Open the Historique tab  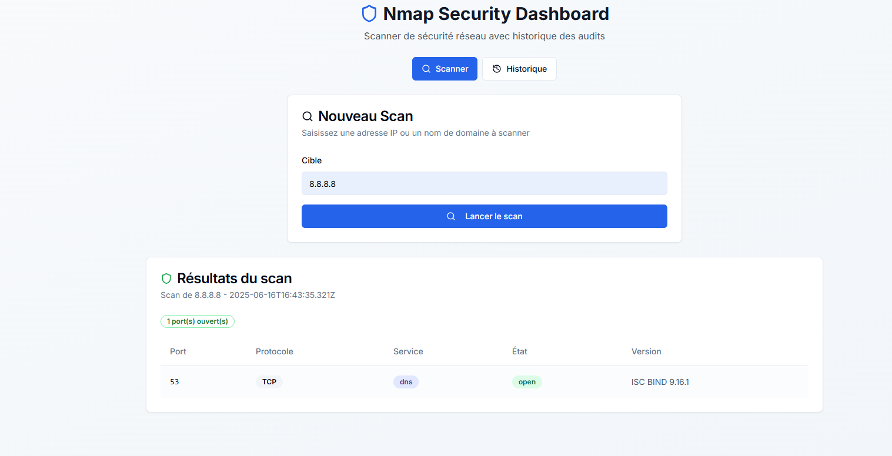519,69
